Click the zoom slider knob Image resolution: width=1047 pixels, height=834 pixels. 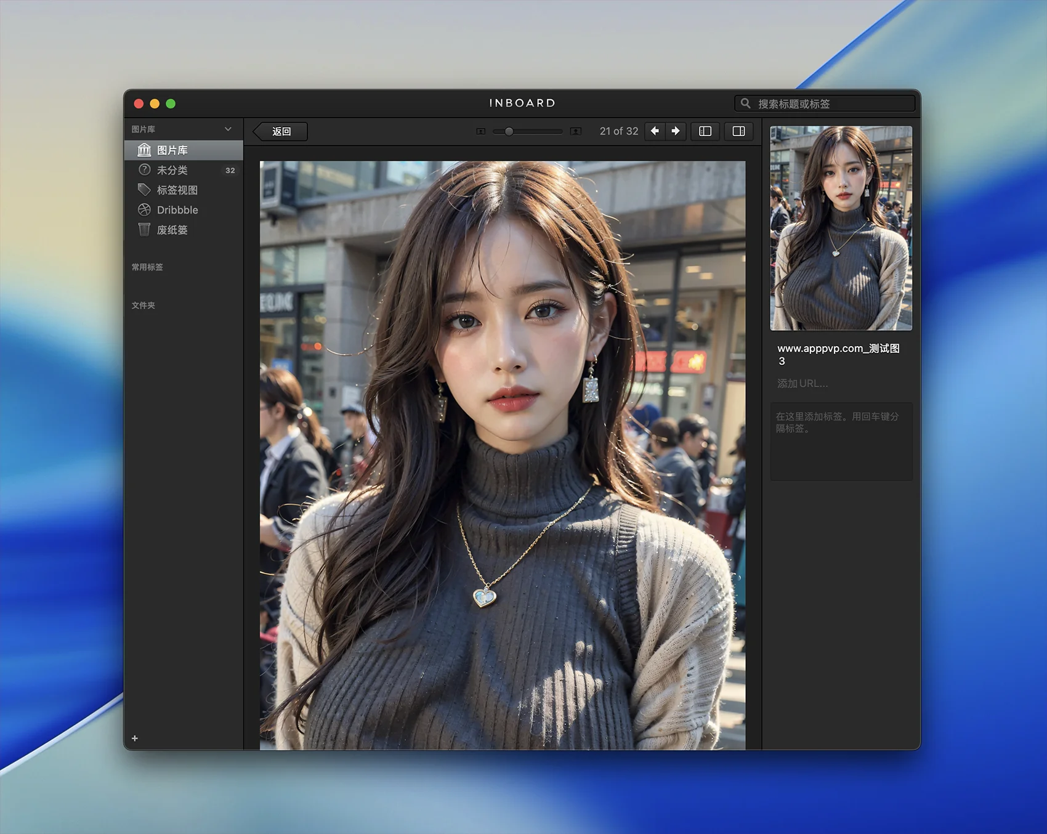(509, 131)
